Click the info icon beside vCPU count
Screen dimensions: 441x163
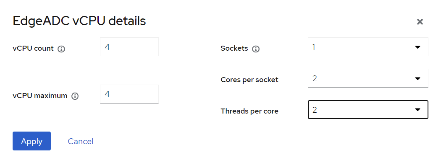pyautogui.click(x=61, y=49)
